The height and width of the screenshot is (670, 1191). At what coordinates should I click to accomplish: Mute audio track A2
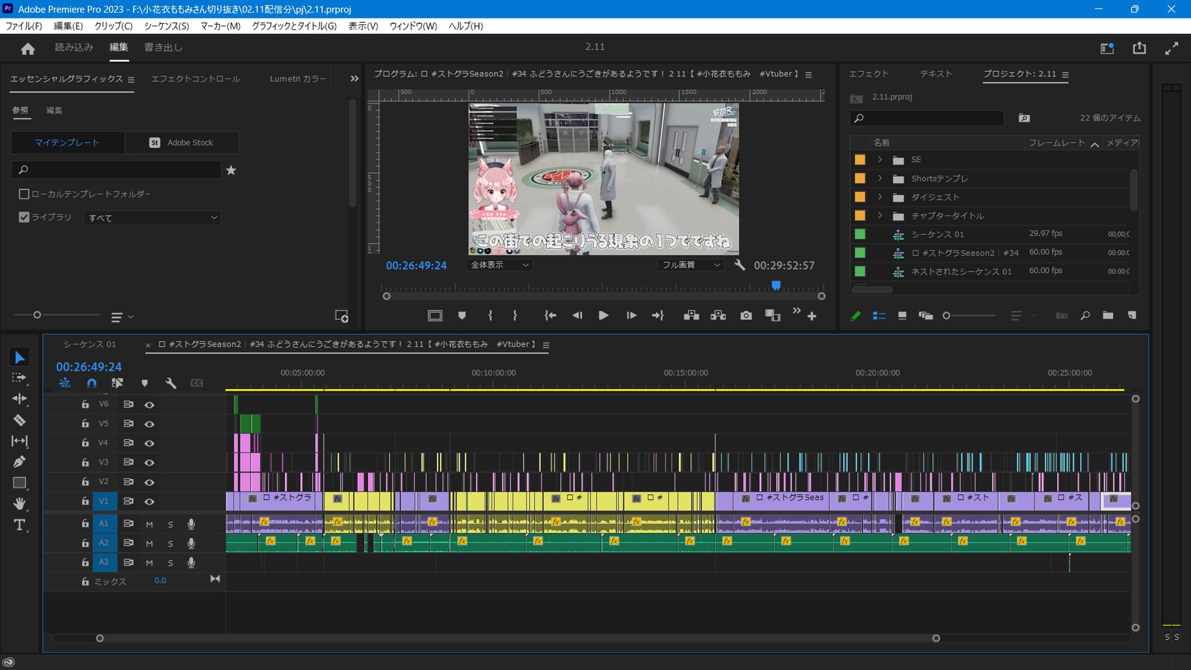point(149,544)
